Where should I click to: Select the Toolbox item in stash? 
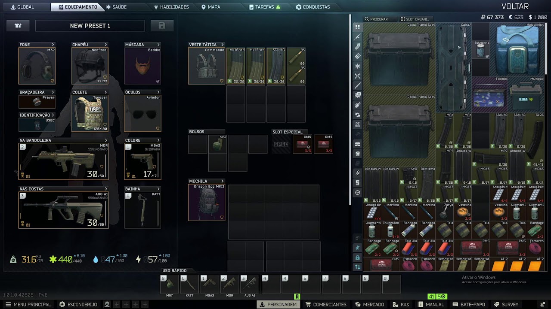pos(490,95)
